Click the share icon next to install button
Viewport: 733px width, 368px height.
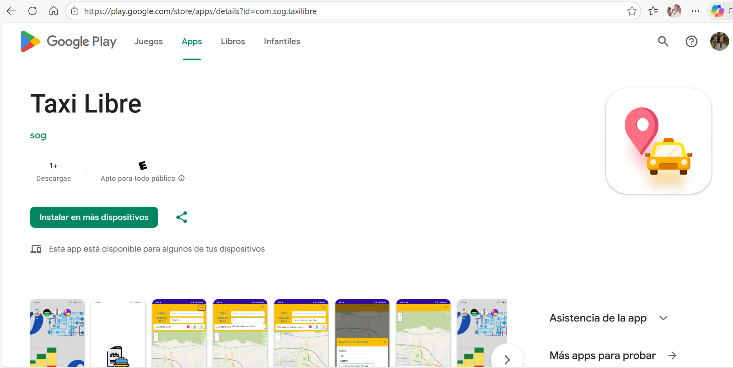tap(182, 217)
